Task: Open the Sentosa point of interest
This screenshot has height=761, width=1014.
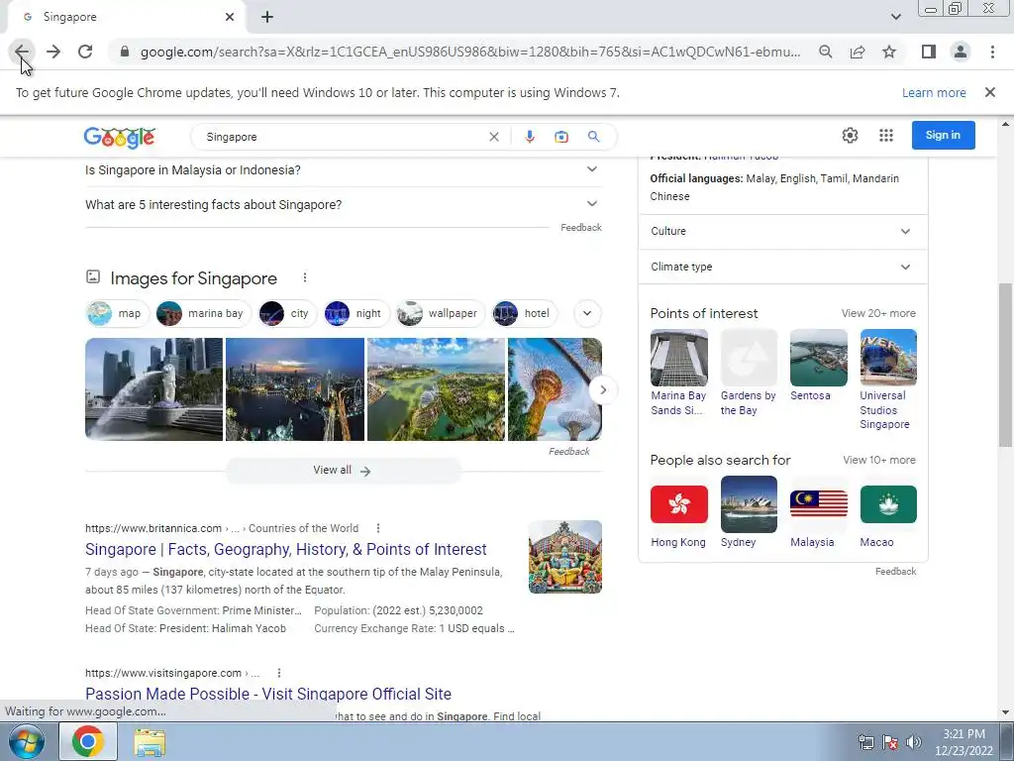Action: [x=819, y=366]
